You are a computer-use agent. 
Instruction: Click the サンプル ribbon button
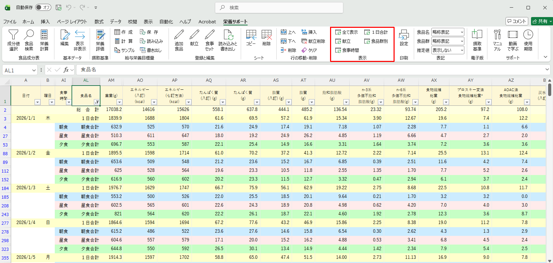[125, 50]
